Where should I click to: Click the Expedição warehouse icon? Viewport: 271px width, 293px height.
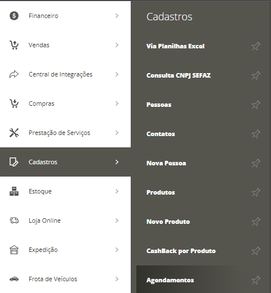[x=14, y=250]
